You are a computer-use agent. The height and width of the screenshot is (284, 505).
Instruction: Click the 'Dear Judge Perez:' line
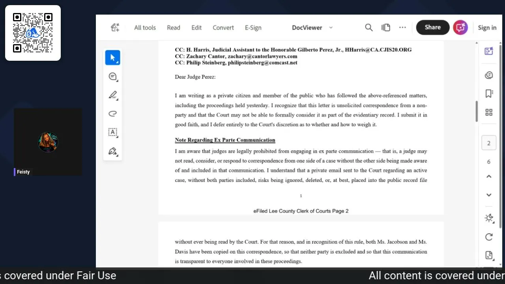click(195, 77)
